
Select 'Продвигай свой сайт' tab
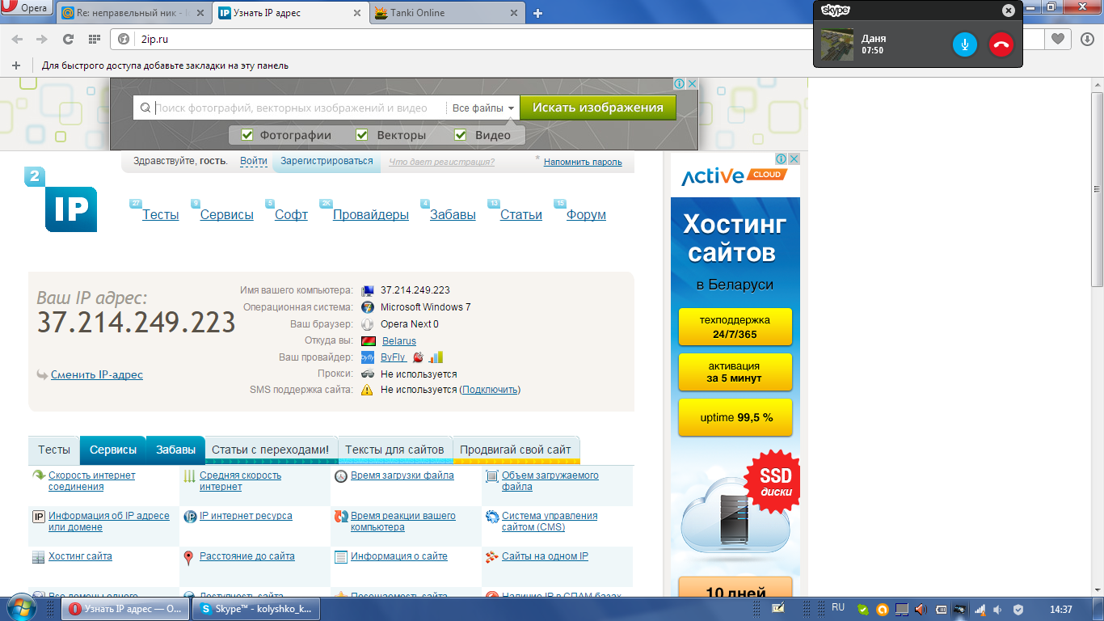pos(516,450)
